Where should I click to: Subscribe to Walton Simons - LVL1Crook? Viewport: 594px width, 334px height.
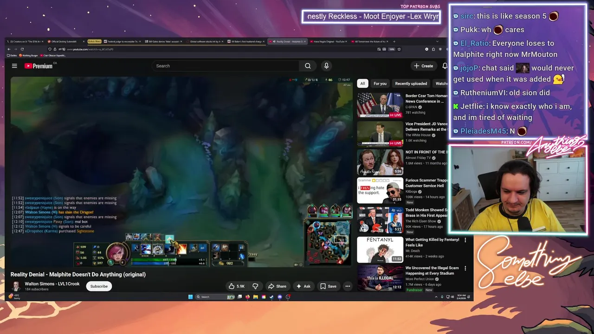tap(99, 286)
